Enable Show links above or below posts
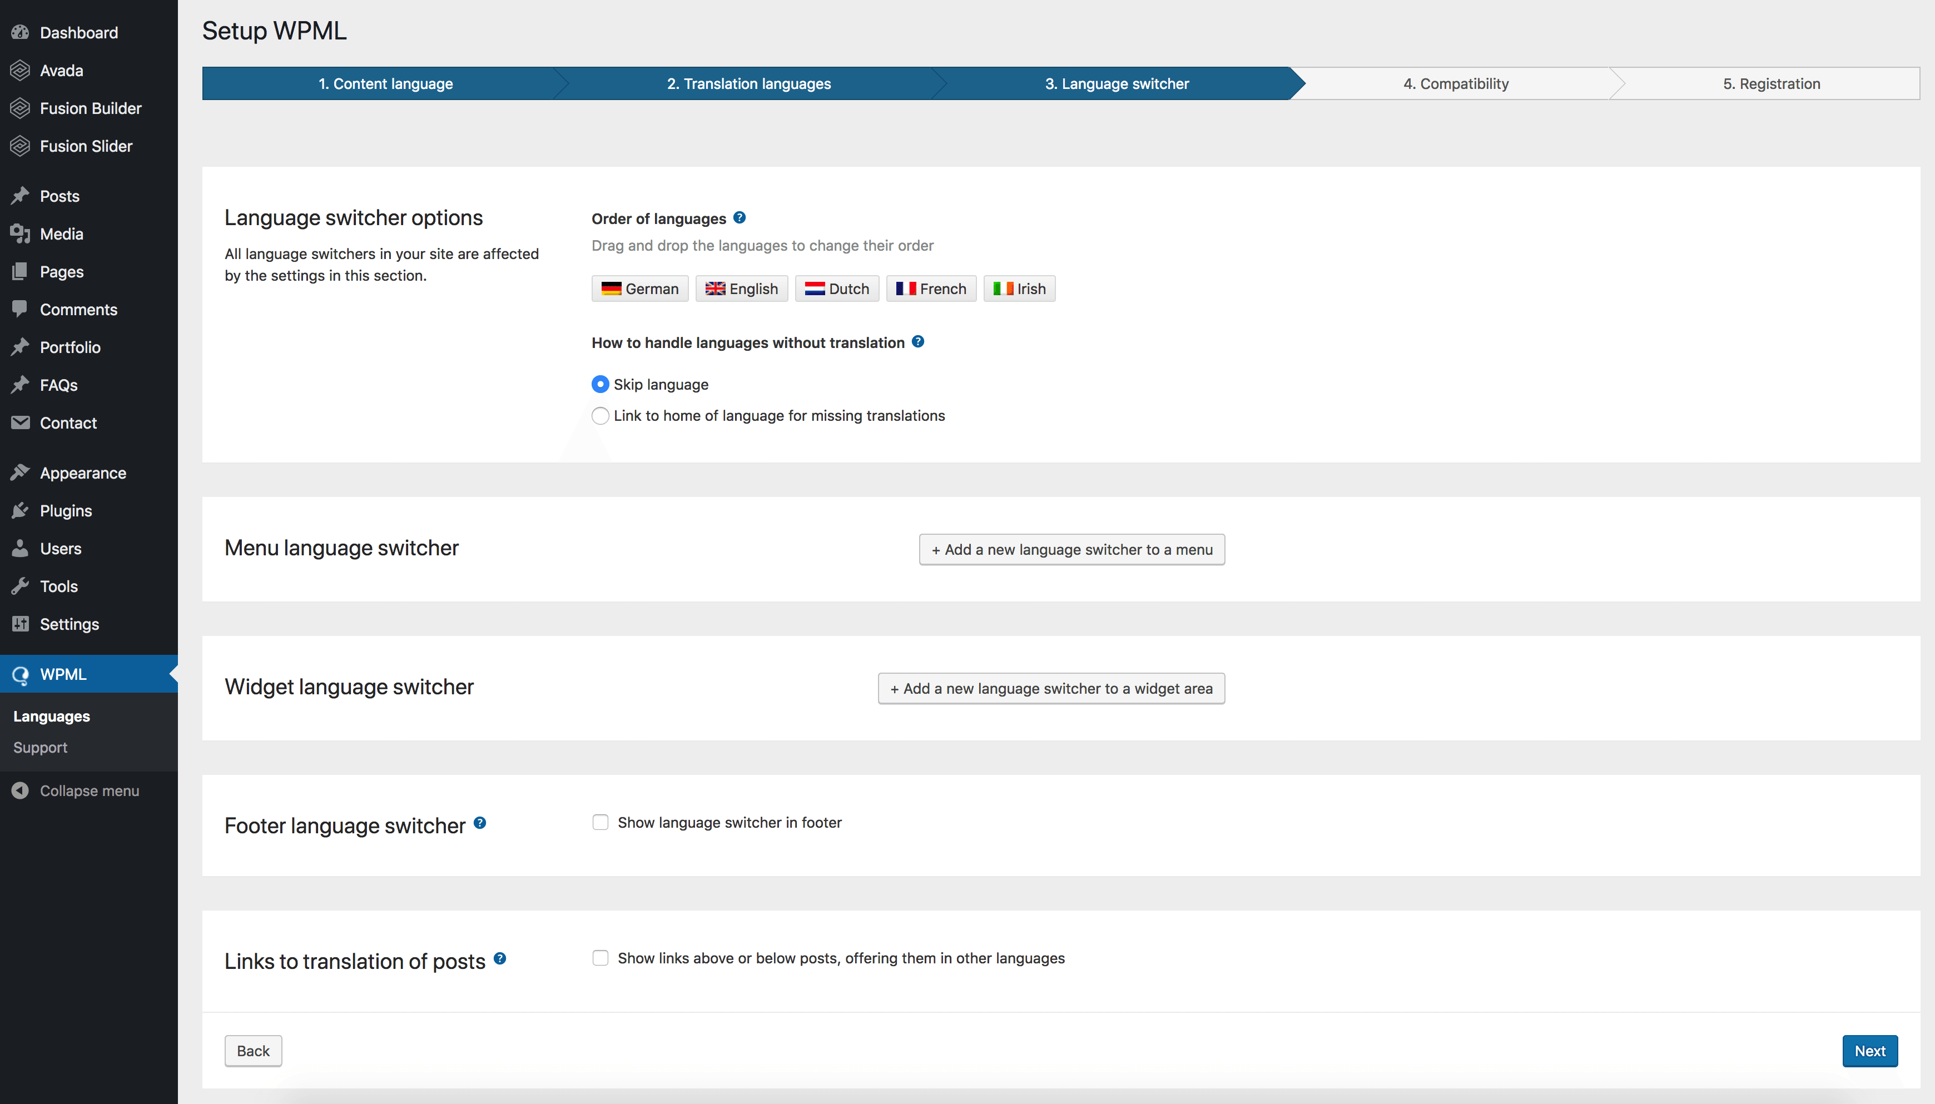The width and height of the screenshot is (1935, 1104). click(x=601, y=958)
